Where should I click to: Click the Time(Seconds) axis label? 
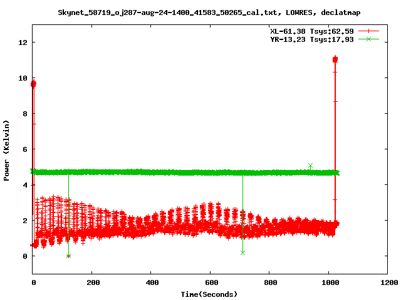coord(209,294)
